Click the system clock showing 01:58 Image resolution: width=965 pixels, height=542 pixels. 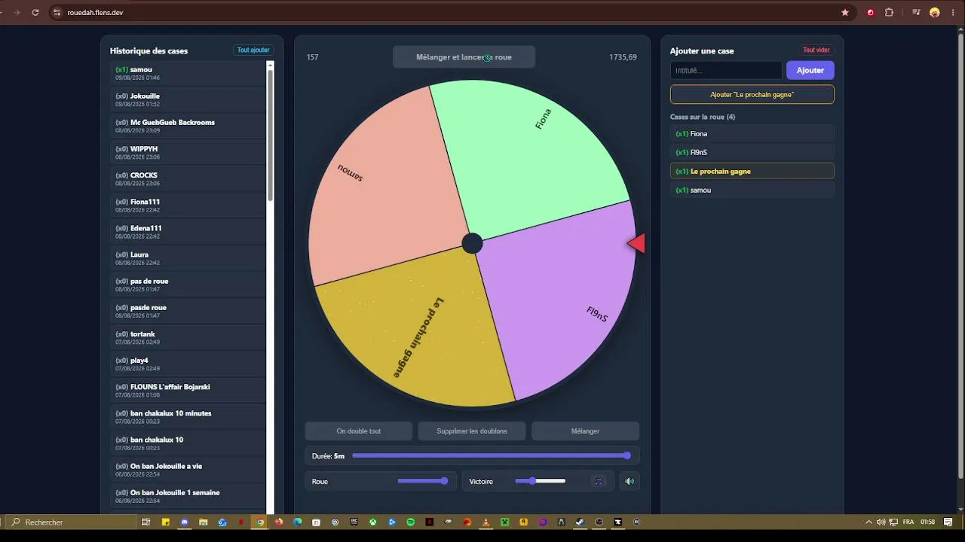[927, 522]
